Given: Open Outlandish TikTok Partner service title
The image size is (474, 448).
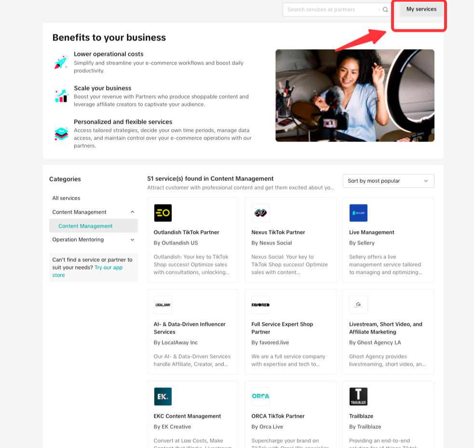Looking at the screenshot, I should [x=186, y=232].
